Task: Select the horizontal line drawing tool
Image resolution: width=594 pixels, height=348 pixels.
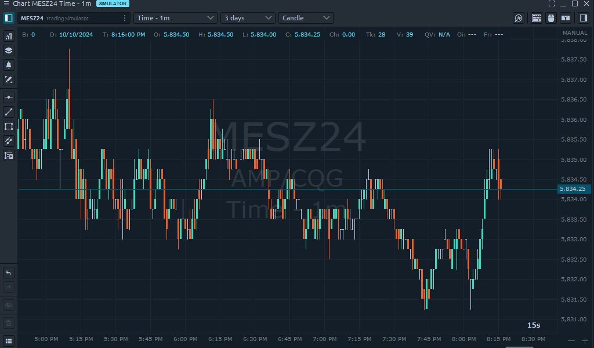Action: point(9,97)
